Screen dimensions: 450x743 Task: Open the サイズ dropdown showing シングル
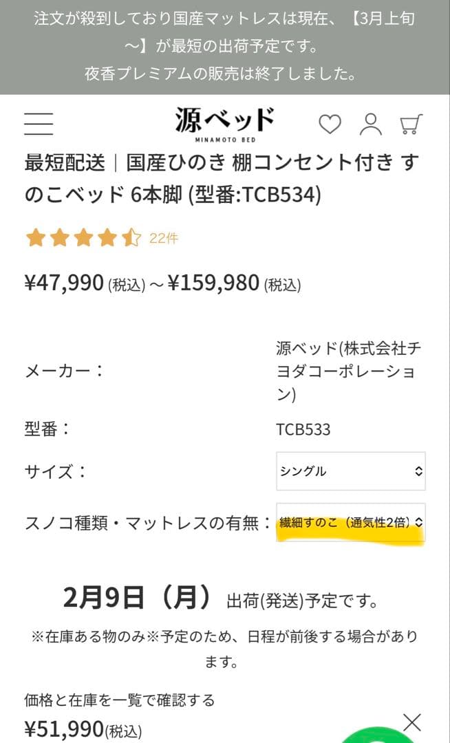[x=350, y=471]
